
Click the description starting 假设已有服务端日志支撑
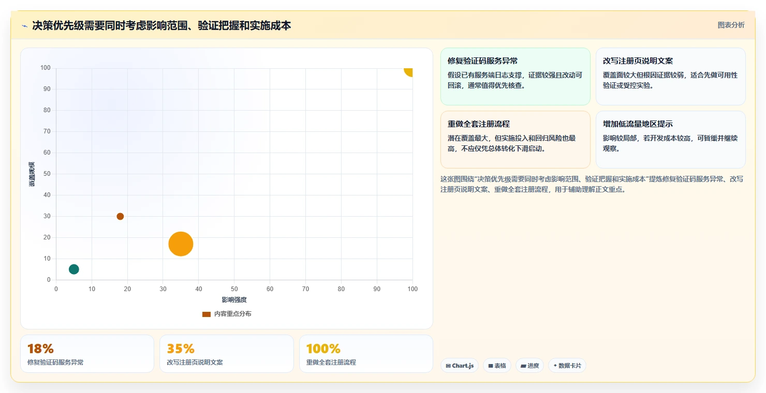[515, 80]
